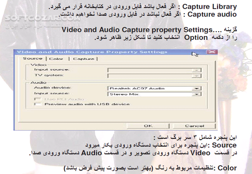Open the Color tab
Image resolution: width=252 pixels, height=174 pixels.
[56, 59]
